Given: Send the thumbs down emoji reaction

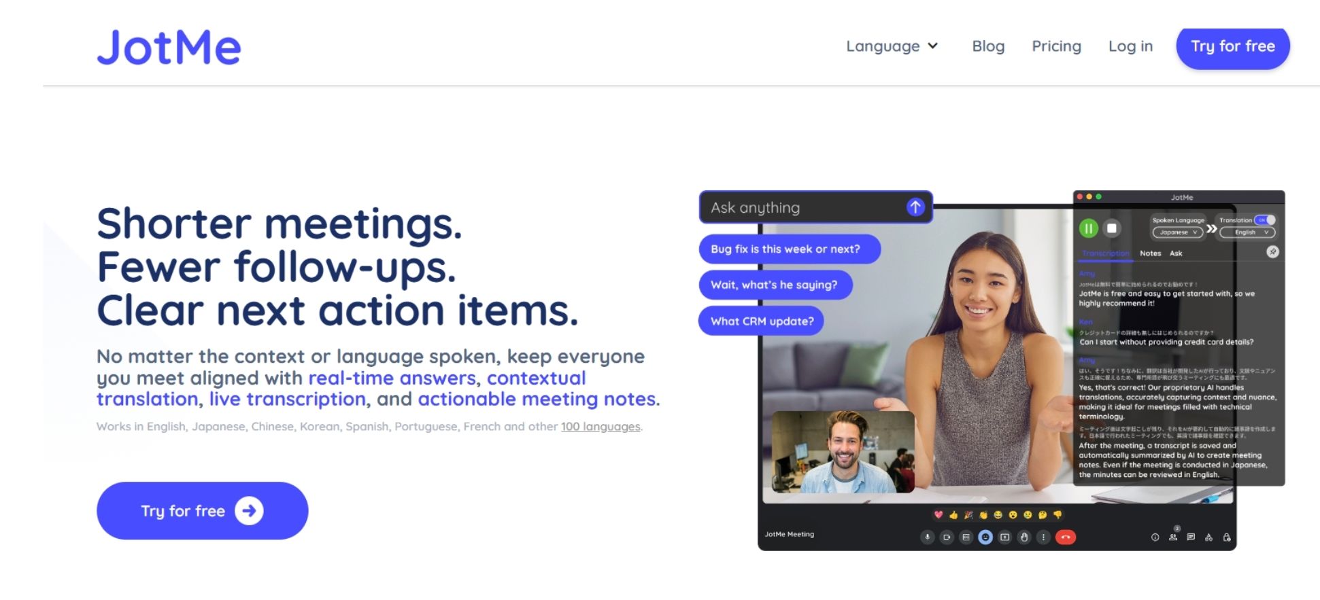Looking at the screenshot, I should click(x=1057, y=514).
